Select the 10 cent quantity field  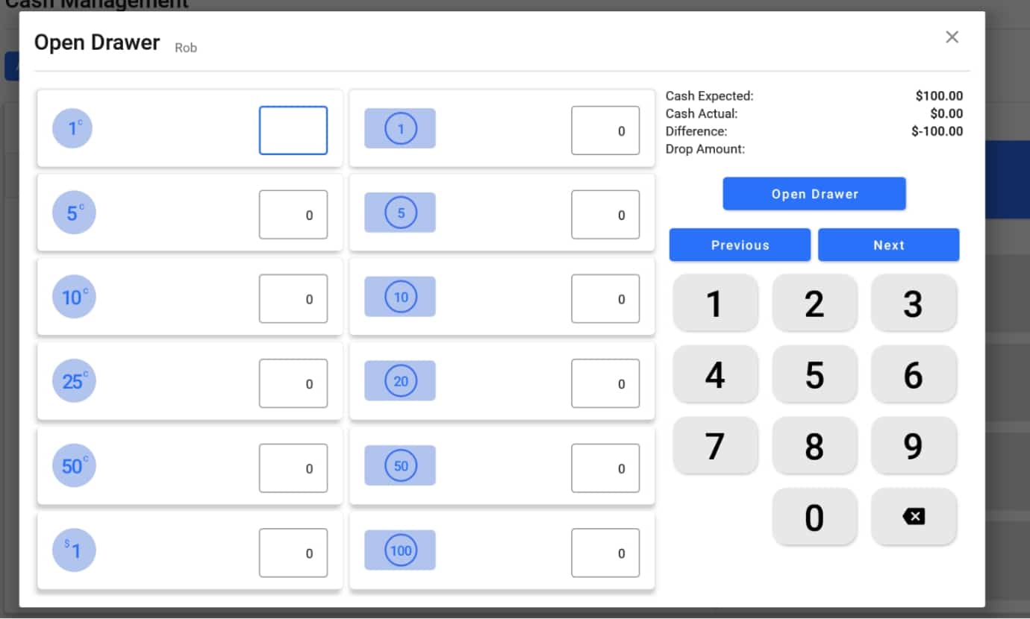click(293, 299)
